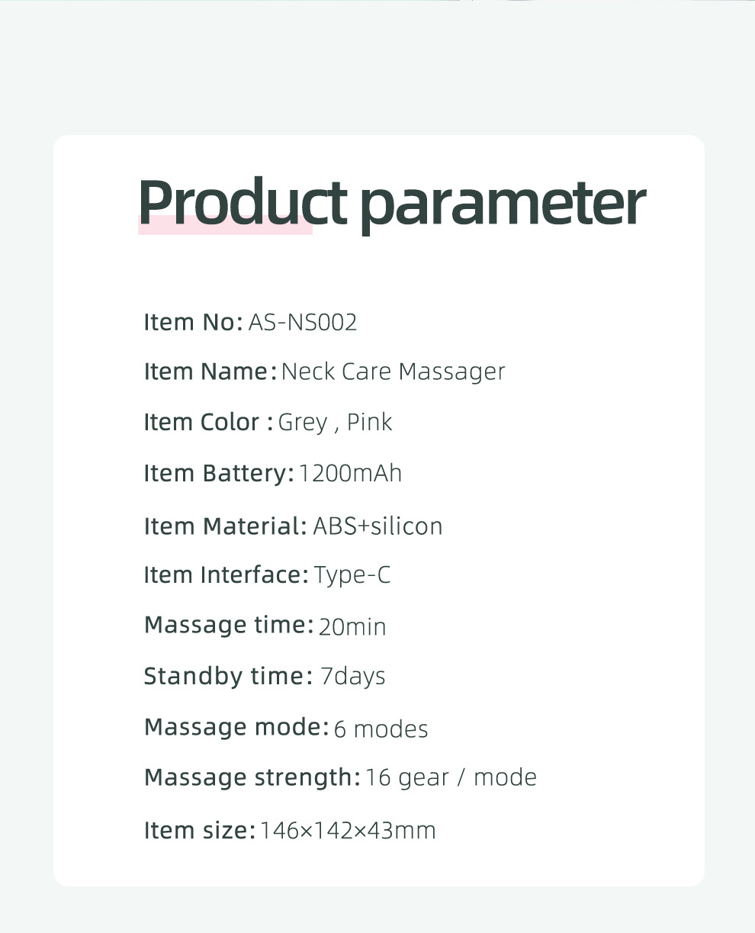755x933 pixels.
Task: Click the "Massage time:" label
Action: coord(229,626)
